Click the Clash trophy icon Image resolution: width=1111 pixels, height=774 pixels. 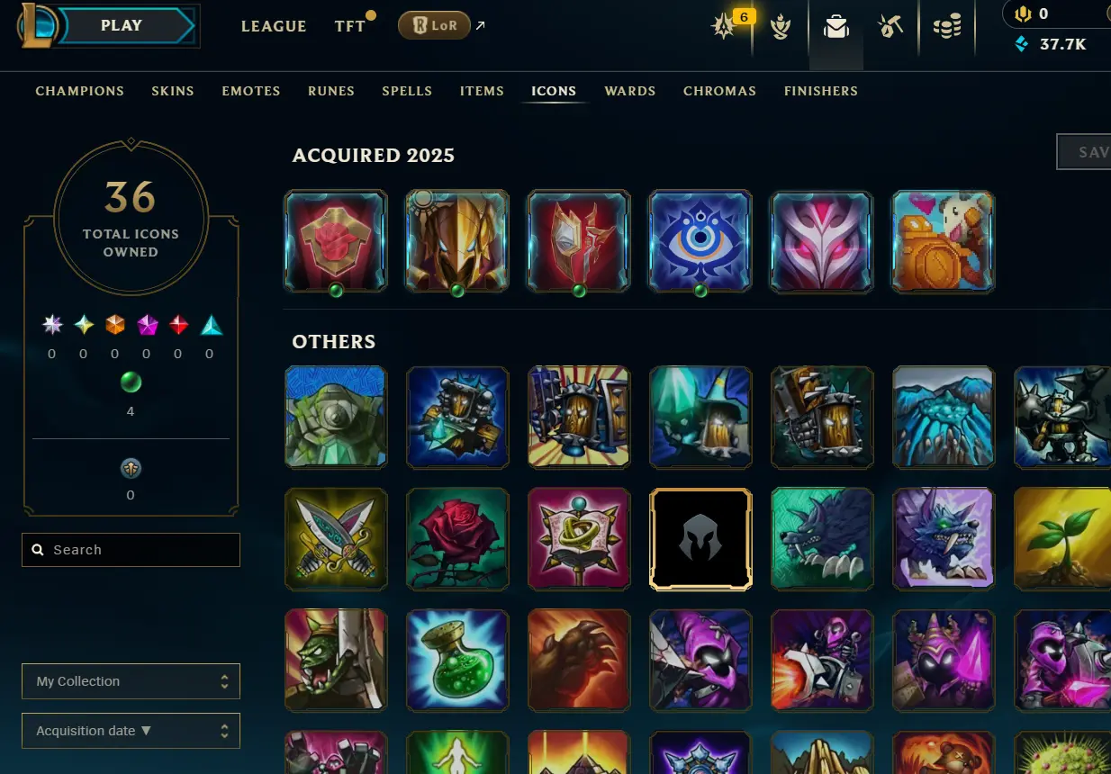[x=781, y=28]
